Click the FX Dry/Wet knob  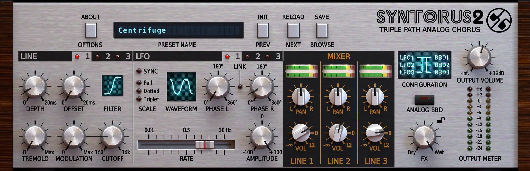pyautogui.click(x=424, y=137)
